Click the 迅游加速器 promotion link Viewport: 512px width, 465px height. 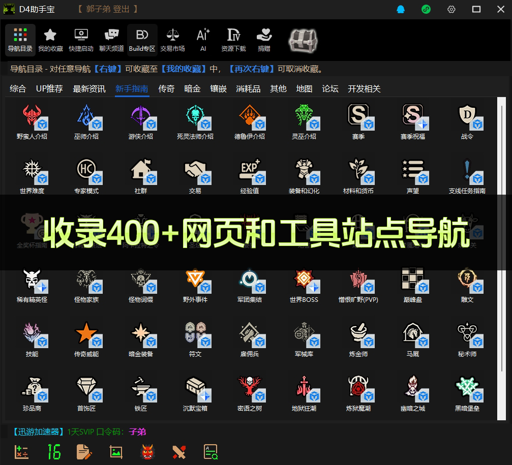pos(38,432)
